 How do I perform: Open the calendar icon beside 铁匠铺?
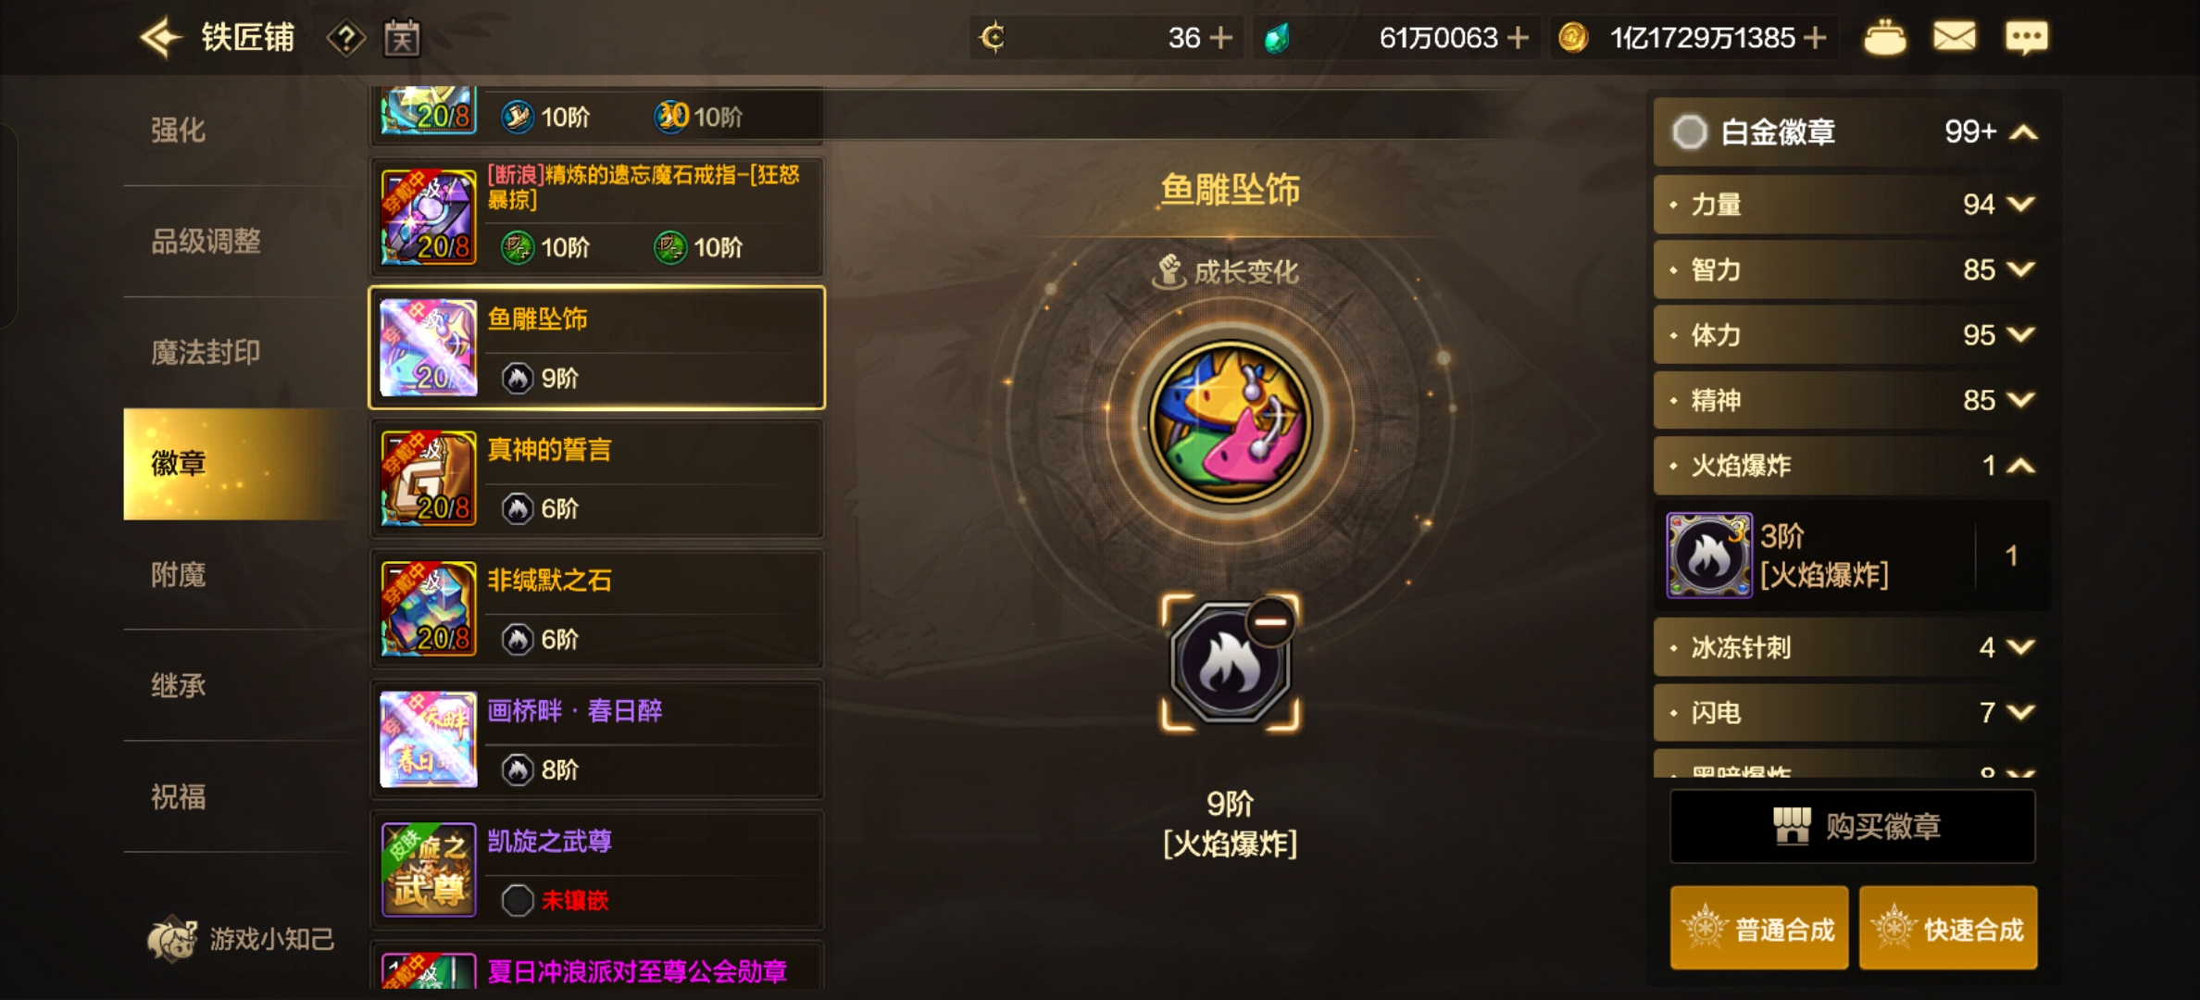tap(402, 38)
